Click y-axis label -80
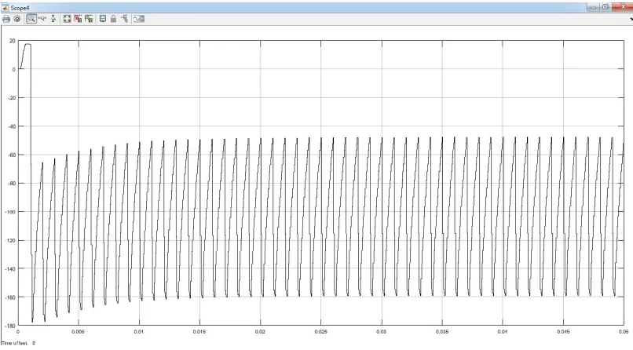The height and width of the screenshot is (350, 633). [12, 184]
